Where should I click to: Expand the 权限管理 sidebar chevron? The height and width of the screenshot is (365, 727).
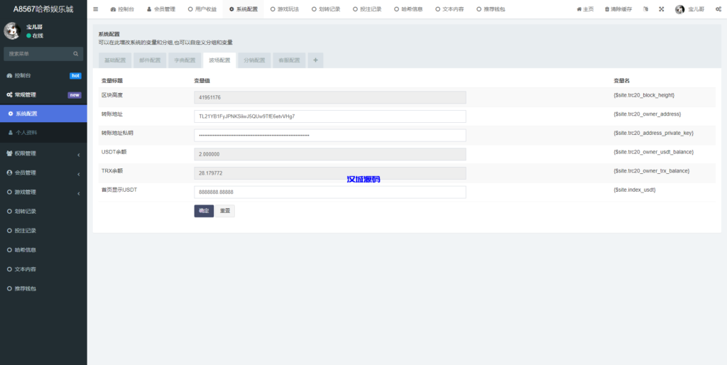(x=79, y=154)
